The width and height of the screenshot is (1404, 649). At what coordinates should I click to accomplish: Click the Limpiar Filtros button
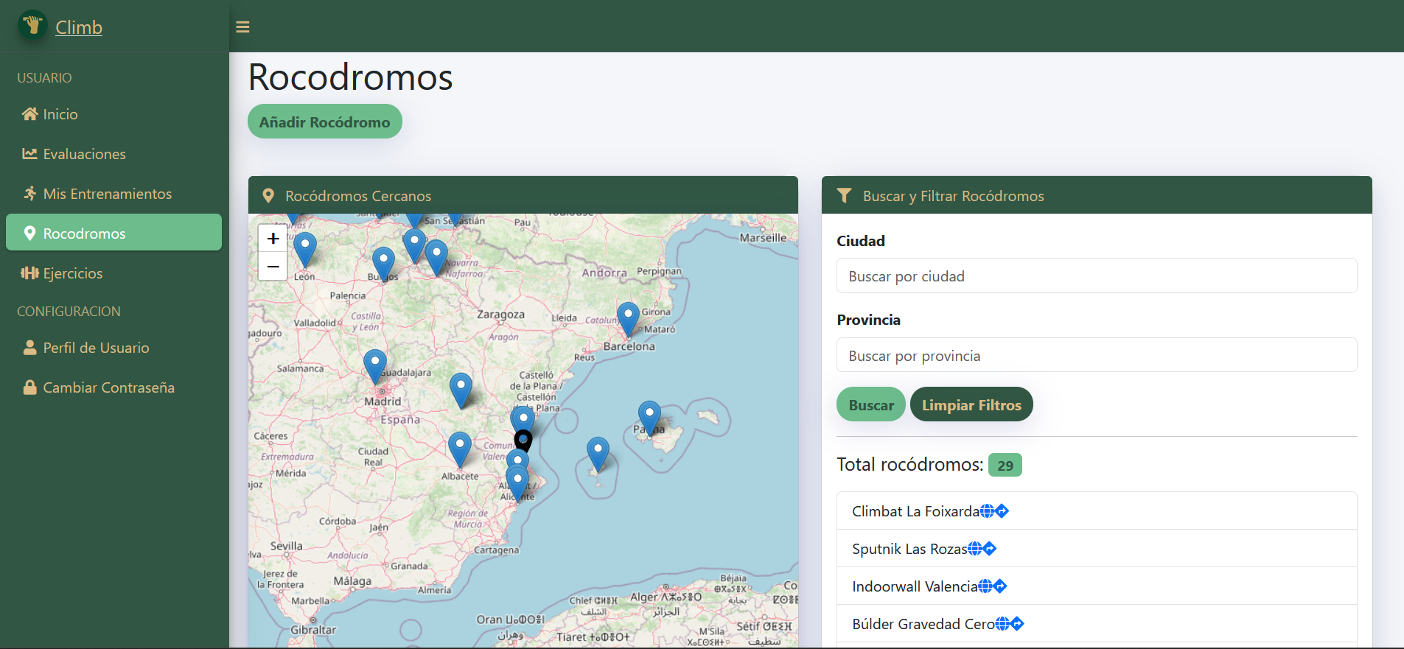pos(971,404)
